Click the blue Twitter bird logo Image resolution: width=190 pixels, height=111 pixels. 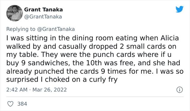click(x=179, y=9)
